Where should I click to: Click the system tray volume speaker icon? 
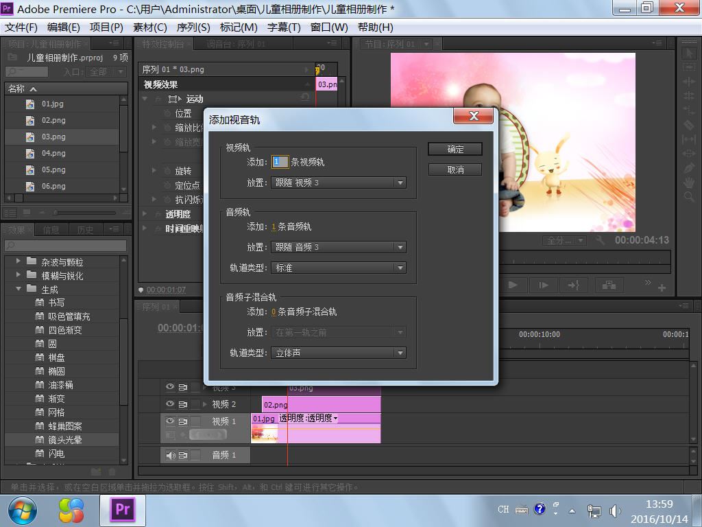(615, 511)
